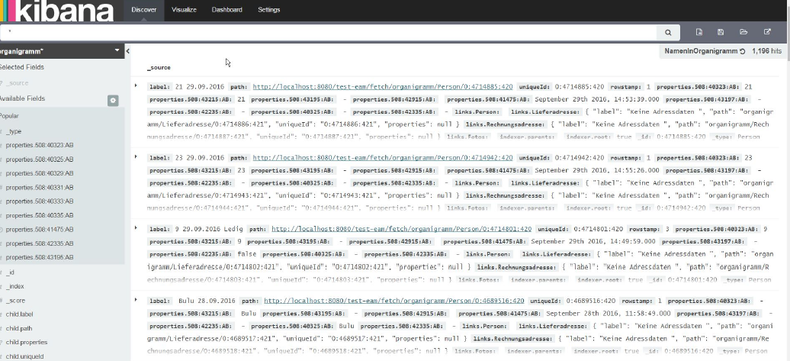
Task: Click the share search icon
Action: coord(767,32)
